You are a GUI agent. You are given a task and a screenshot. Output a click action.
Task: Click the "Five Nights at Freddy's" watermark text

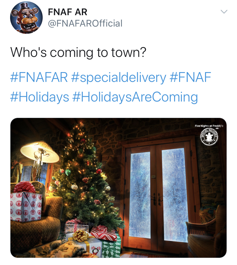click(209, 126)
